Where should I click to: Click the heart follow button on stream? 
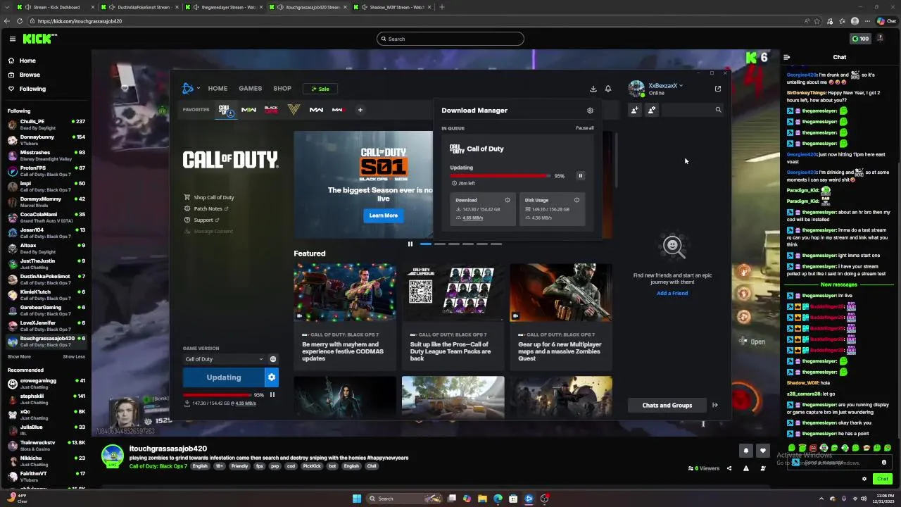pos(762,451)
